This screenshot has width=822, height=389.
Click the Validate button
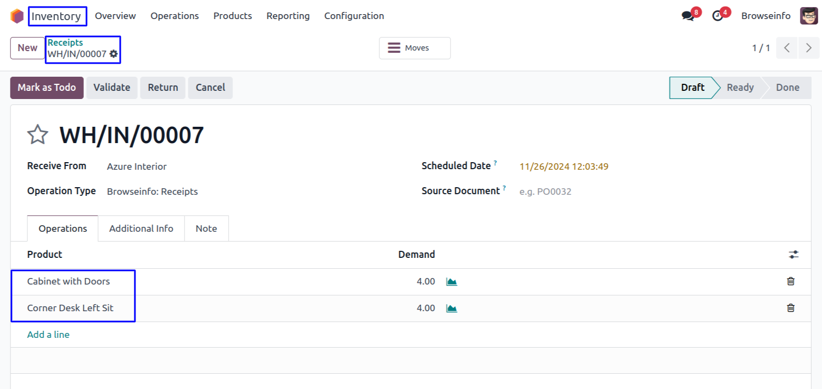[112, 88]
